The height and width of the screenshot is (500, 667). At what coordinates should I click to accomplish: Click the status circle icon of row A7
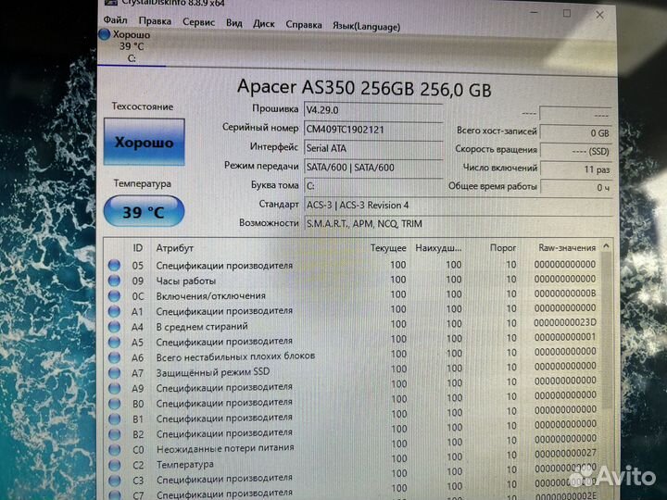pyautogui.click(x=114, y=373)
